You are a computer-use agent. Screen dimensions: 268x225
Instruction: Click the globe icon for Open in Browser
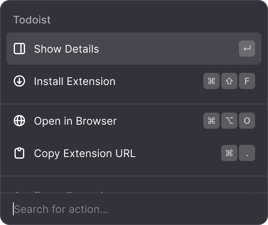(19, 121)
